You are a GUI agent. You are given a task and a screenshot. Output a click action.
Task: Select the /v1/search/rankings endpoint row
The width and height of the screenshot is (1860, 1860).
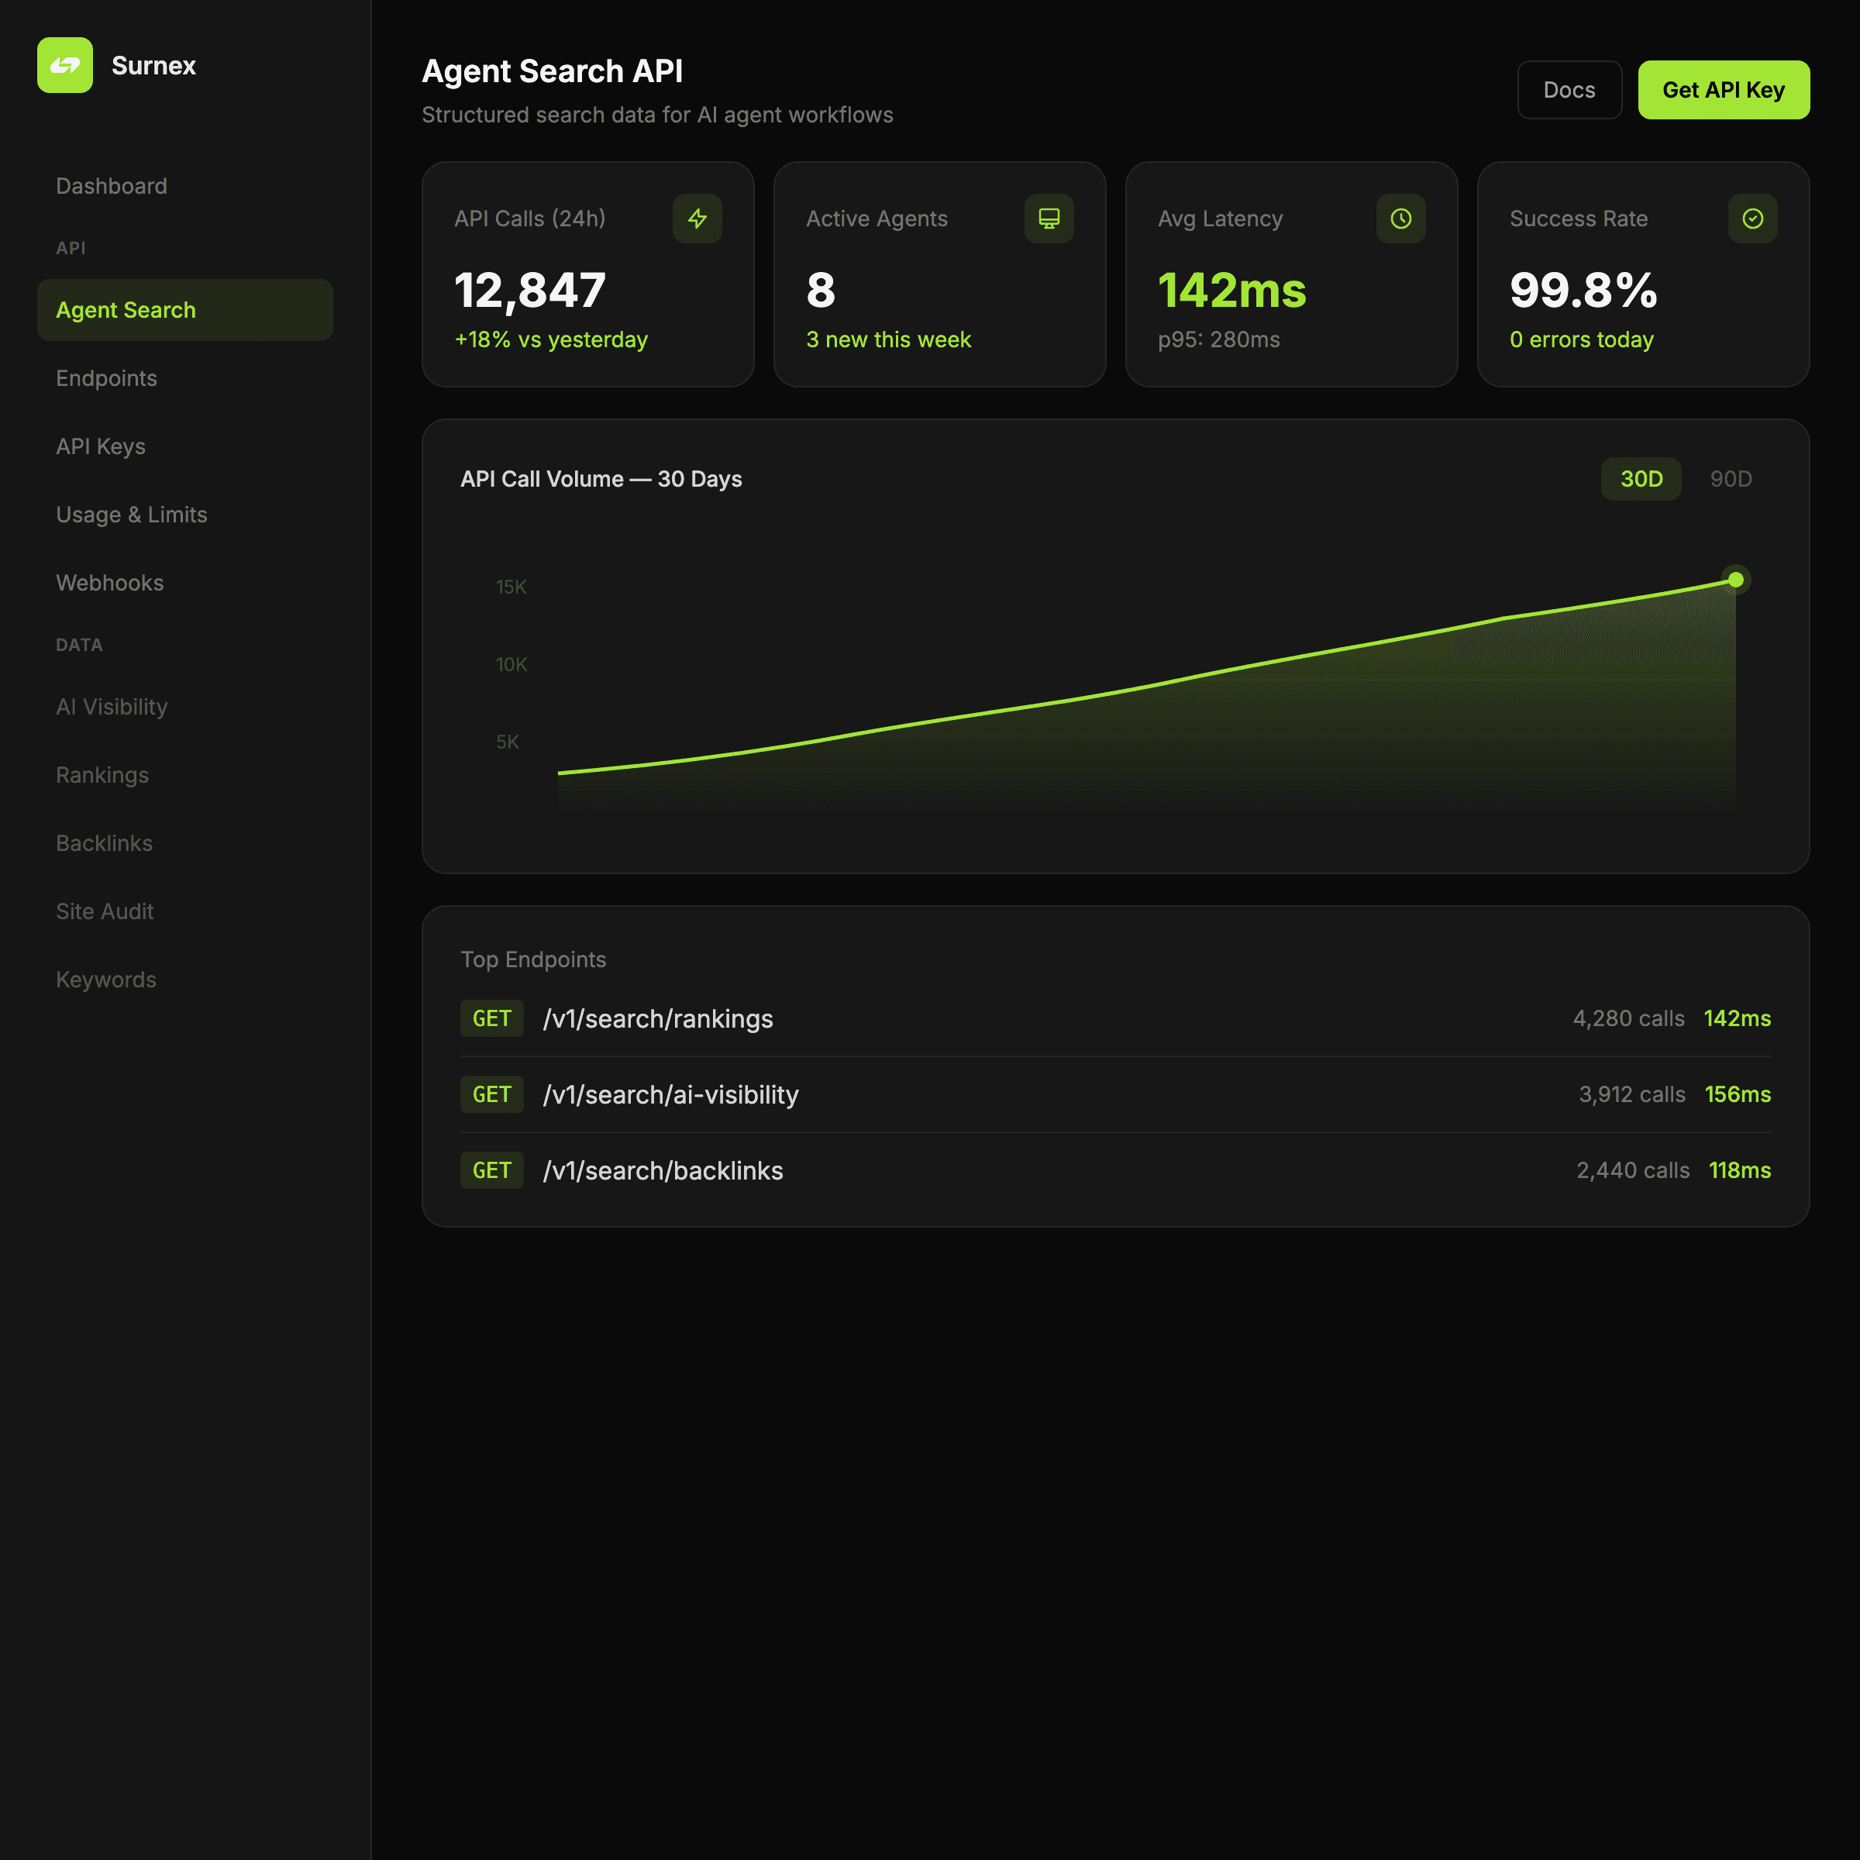click(659, 1018)
